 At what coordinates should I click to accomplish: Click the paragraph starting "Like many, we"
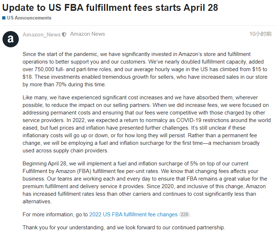coord(147,124)
